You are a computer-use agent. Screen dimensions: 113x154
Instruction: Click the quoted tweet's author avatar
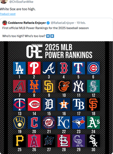pos(5,23)
